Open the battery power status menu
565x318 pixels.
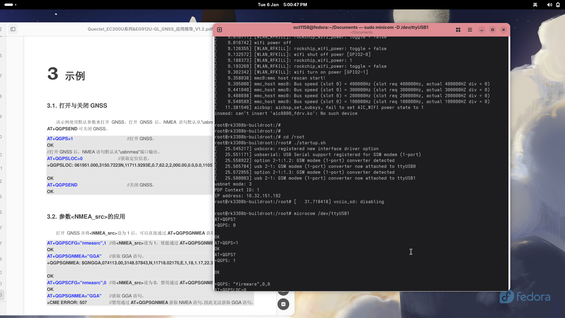558,5
